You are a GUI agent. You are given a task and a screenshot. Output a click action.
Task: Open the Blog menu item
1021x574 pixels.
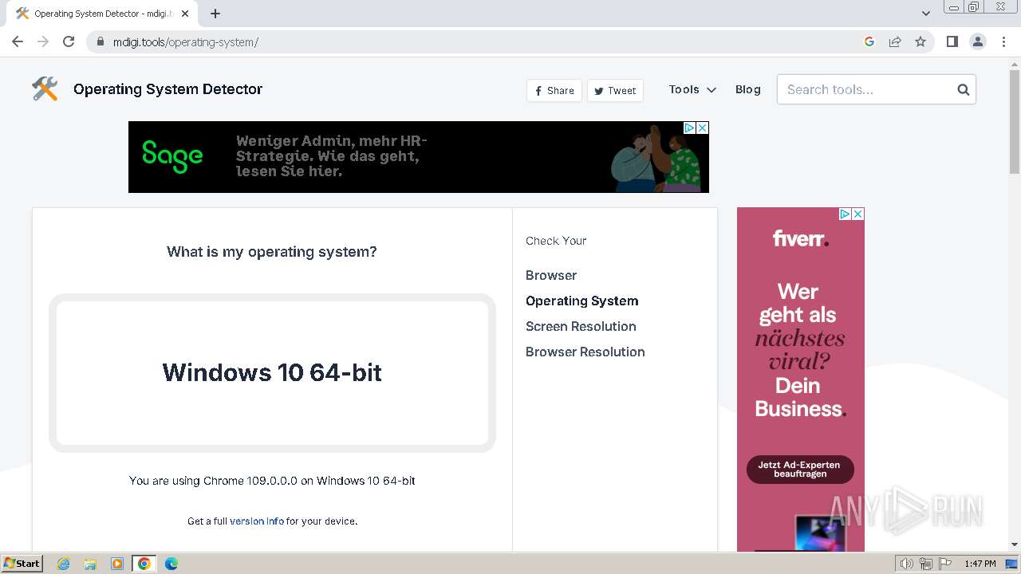[748, 89]
